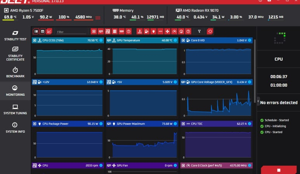
Task: Click the 00:06:37 elapsed time
Action: coord(279,77)
